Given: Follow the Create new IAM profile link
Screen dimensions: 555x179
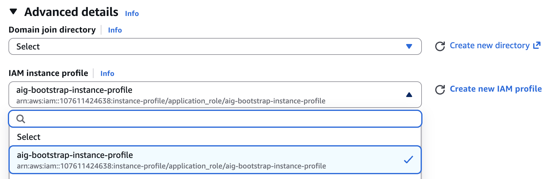Looking at the screenshot, I should click(496, 89).
